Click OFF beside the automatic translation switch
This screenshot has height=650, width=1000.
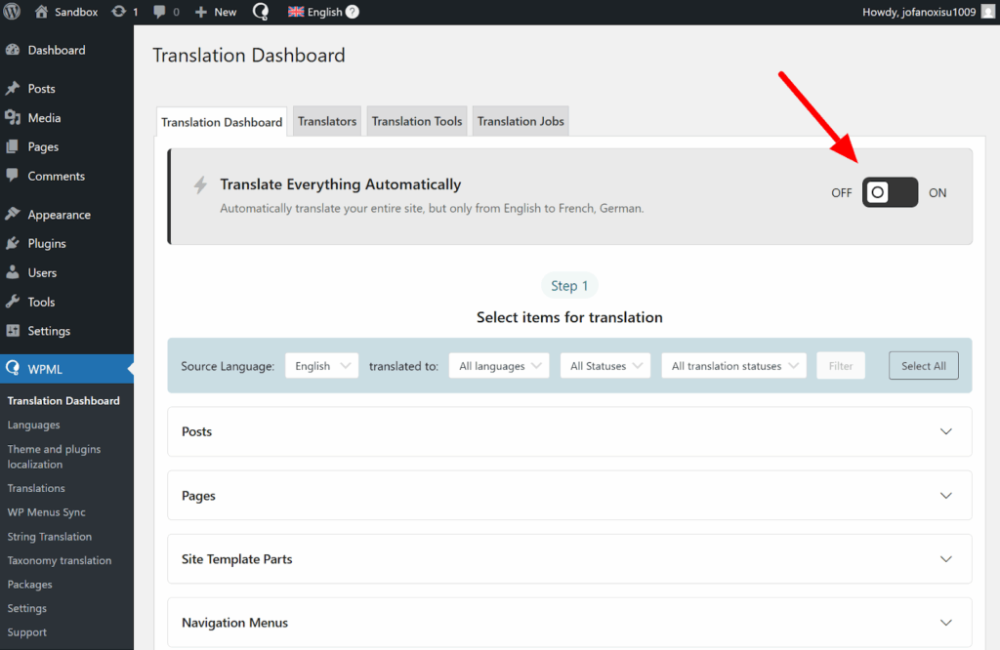click(x=841, y=192)
